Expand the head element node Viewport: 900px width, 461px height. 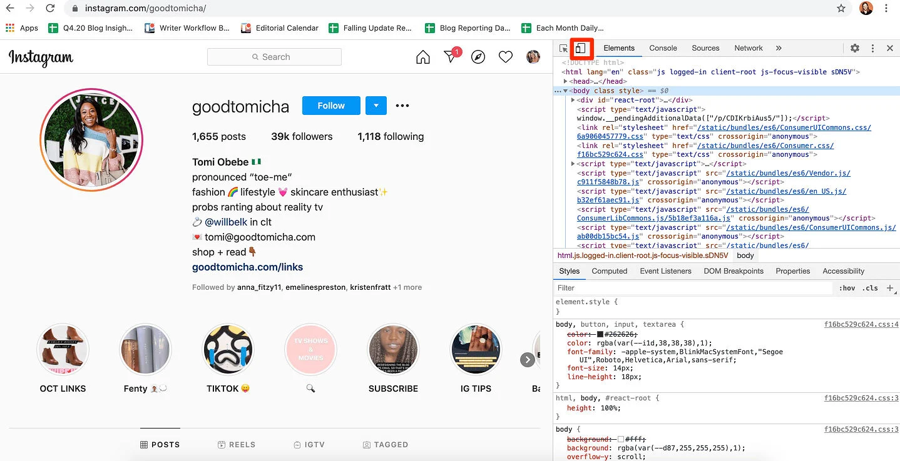pyautogui.click(x=566, y=81)
